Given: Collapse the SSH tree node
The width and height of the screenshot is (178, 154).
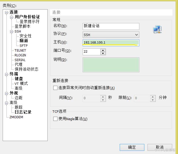Looking at the screenshot, I should point(11,31).
